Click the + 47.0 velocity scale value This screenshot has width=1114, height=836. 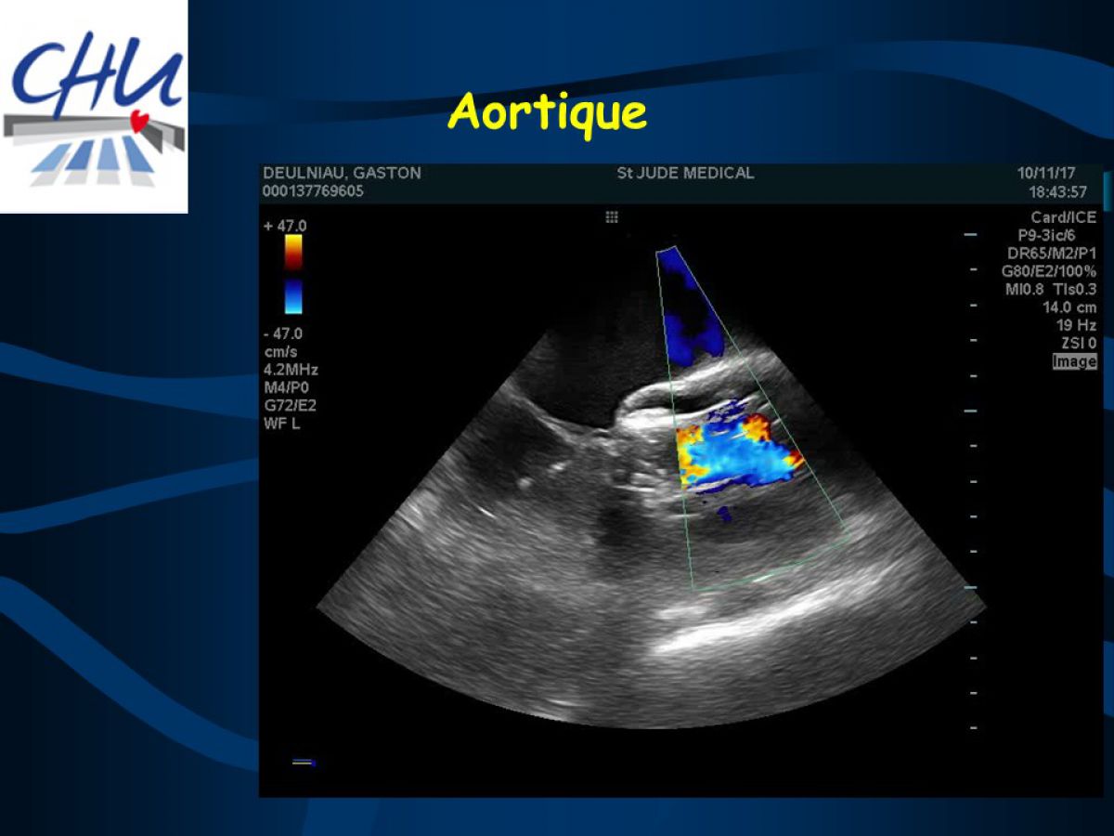pos(285,226)
